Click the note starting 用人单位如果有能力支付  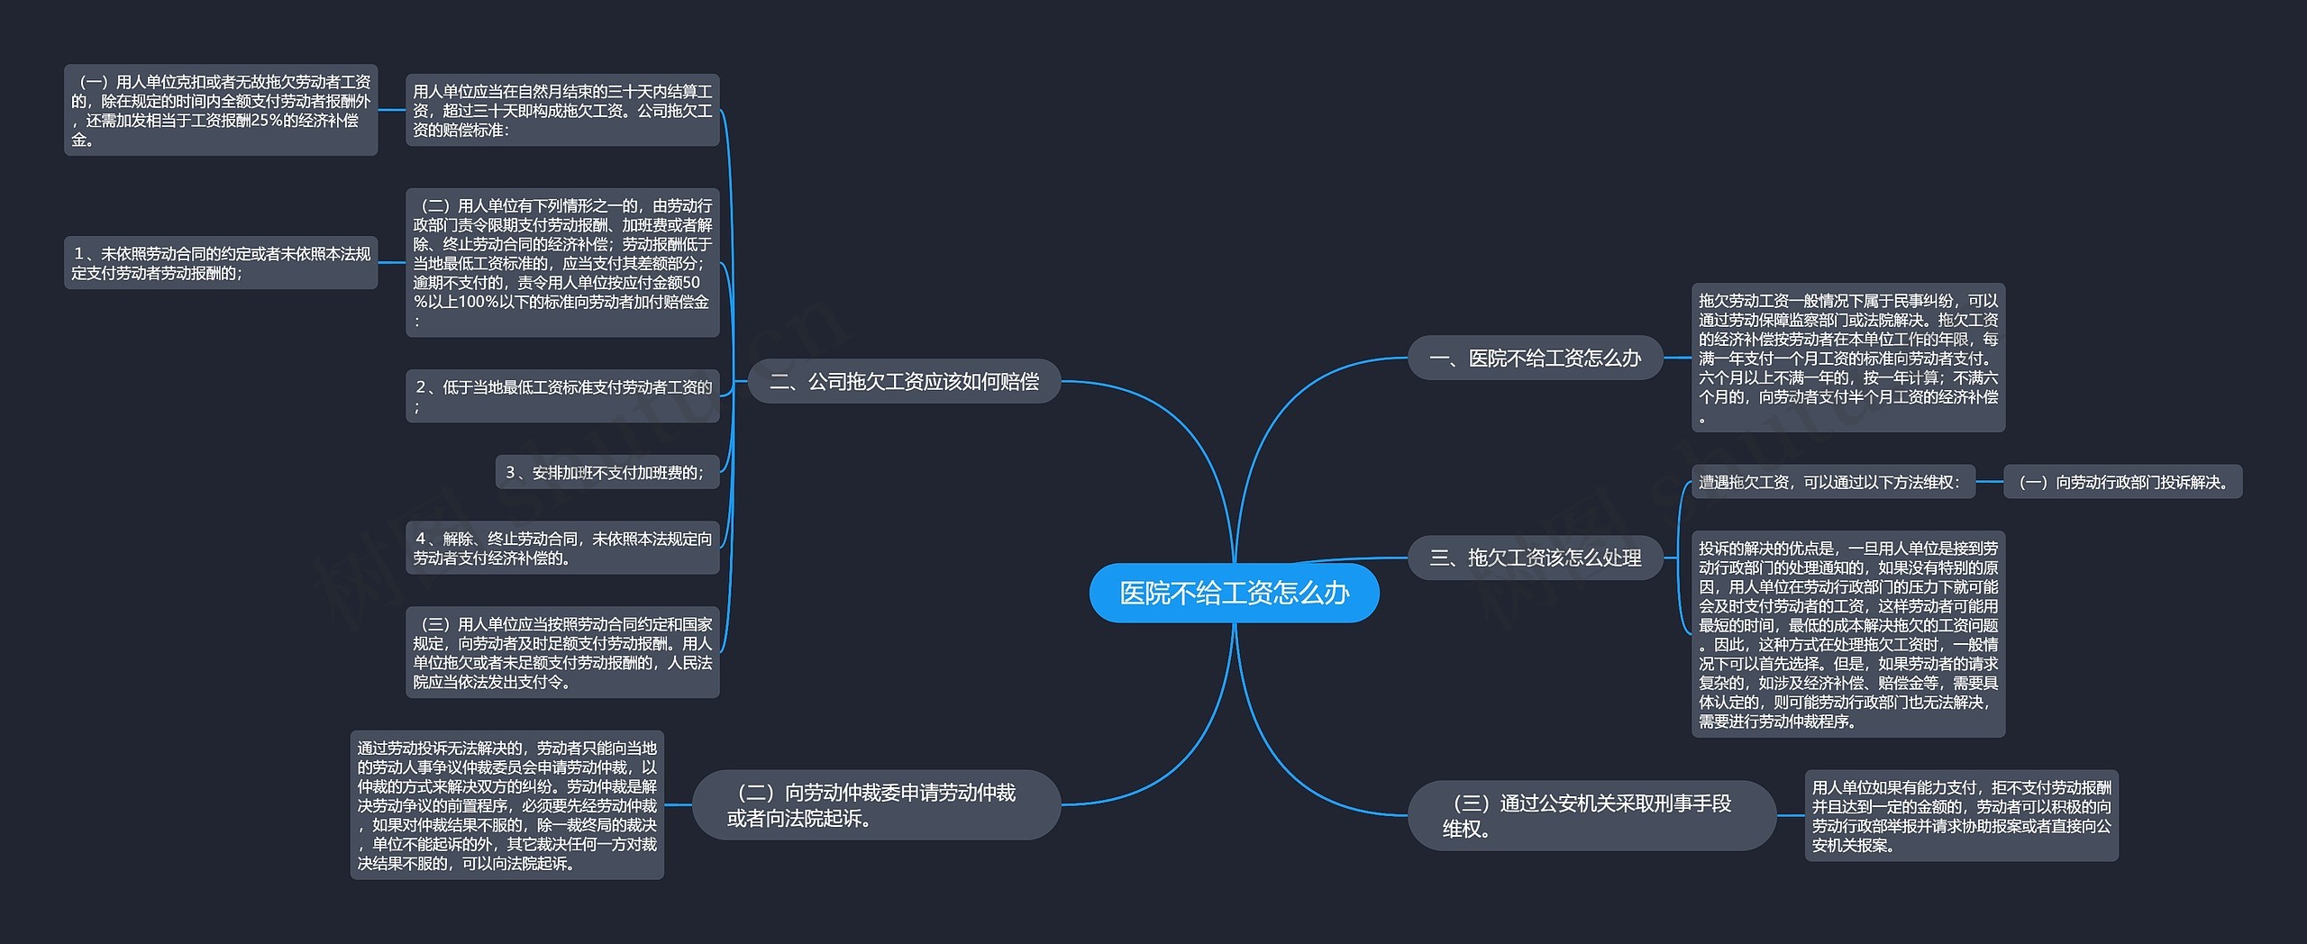click(1961, 815)
